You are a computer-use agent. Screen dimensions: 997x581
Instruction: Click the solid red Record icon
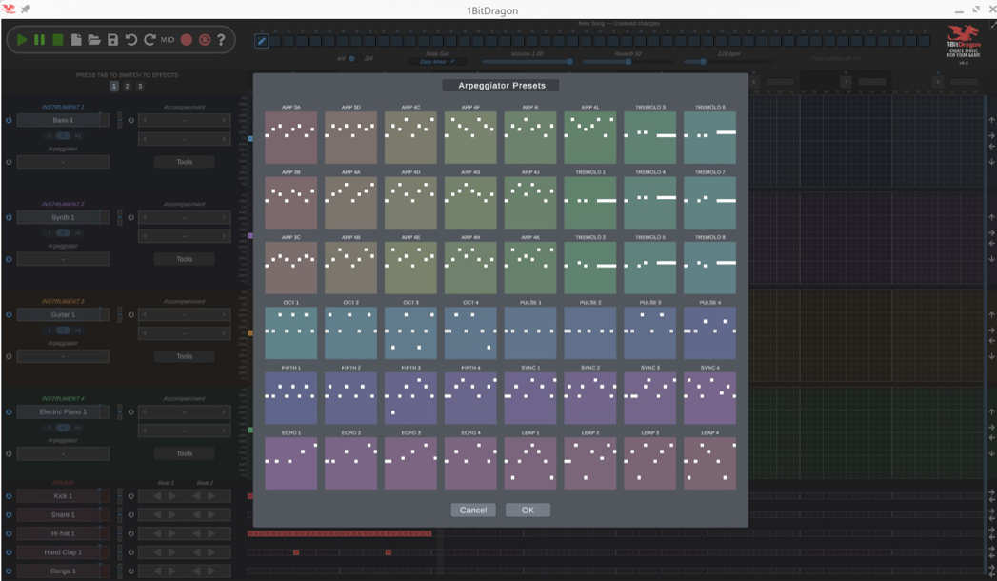(x=187, y=40)
